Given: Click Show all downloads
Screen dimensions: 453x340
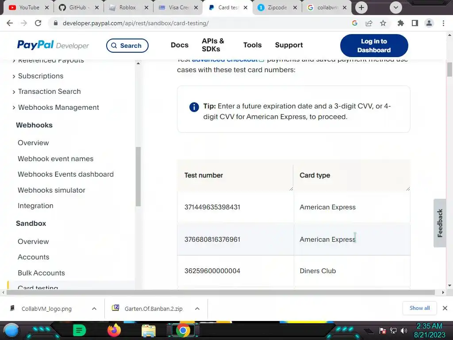Looking at the screenshot, I should (419, 308).
